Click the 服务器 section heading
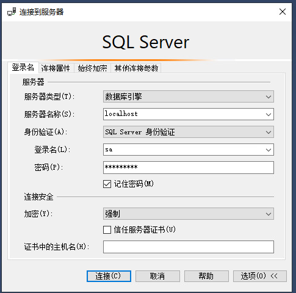Screen dimensions: 296x293 point(33,82)
